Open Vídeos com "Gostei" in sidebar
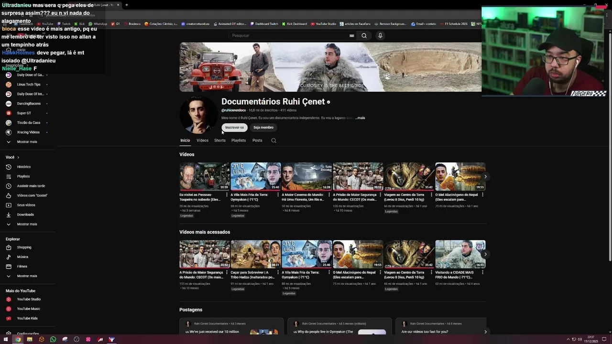Viewport: 612px width, 344px height. point(32,195)
